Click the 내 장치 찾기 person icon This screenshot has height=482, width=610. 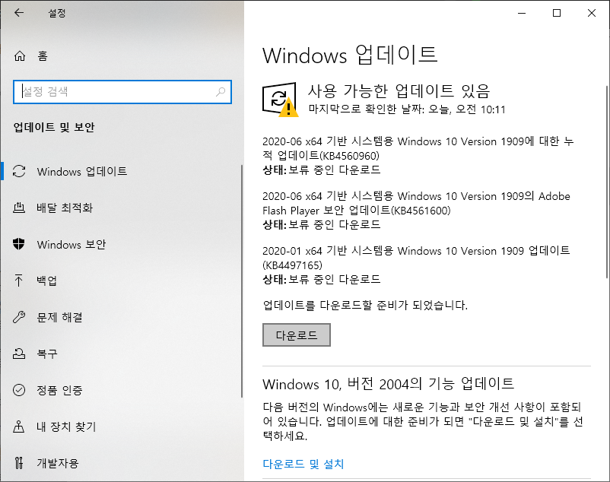[x=19, y=427]
